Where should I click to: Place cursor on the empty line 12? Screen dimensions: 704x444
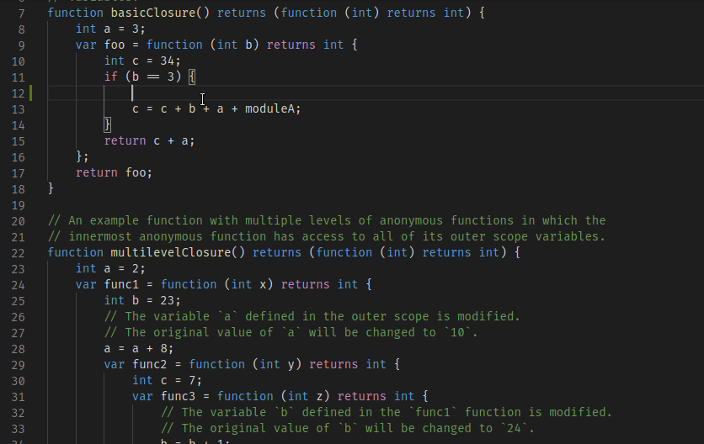click(376, 92)
